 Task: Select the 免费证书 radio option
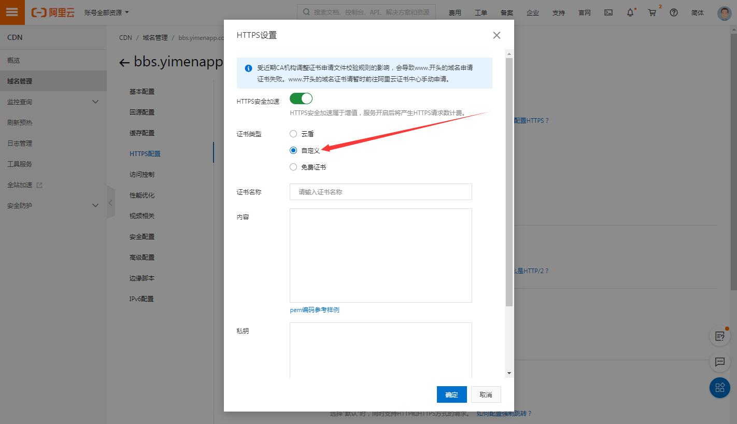tap(293, 167)
